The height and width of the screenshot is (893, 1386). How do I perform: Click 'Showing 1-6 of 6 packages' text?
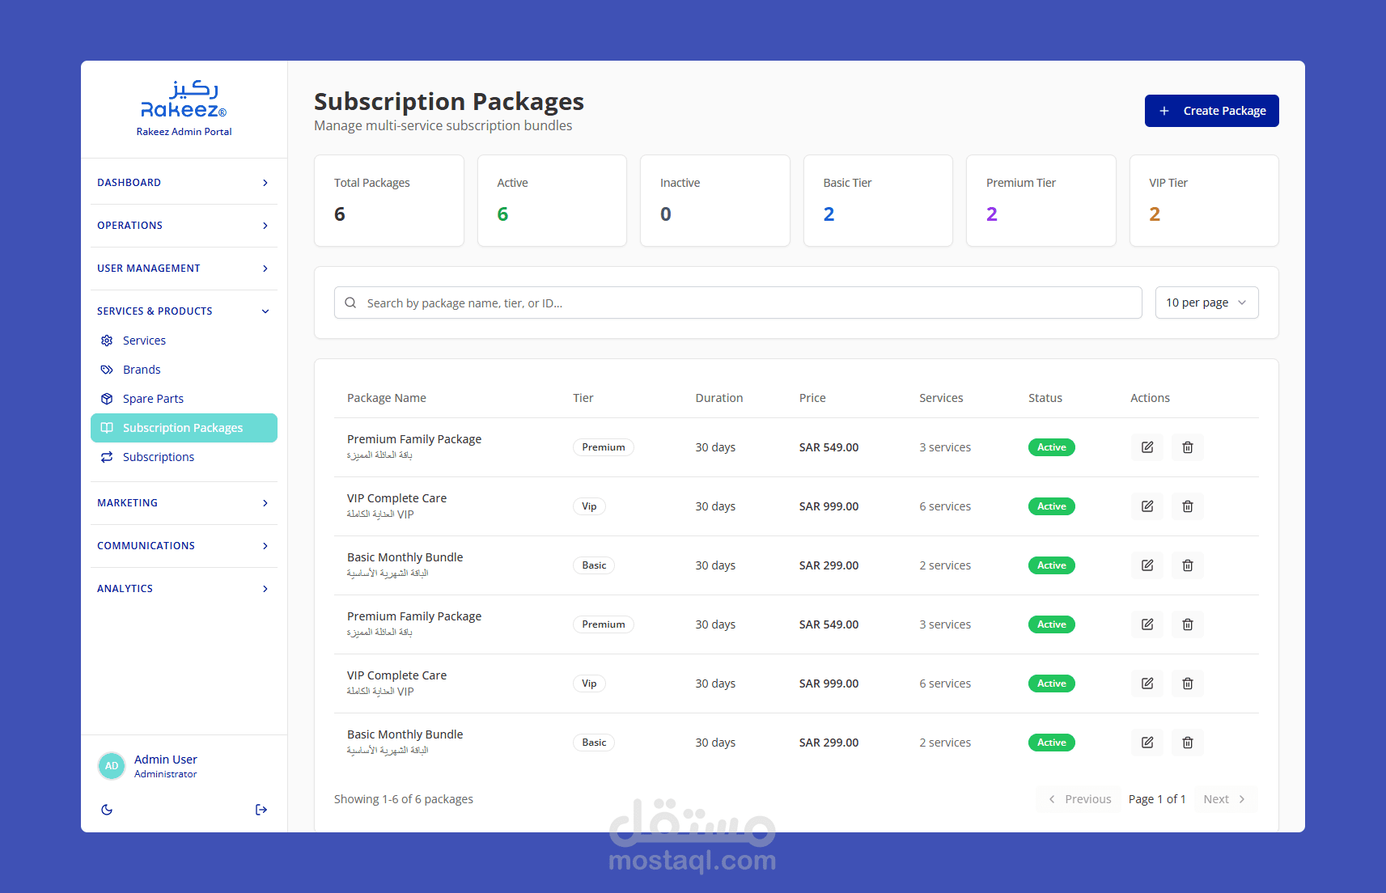[x=404, y=799]
